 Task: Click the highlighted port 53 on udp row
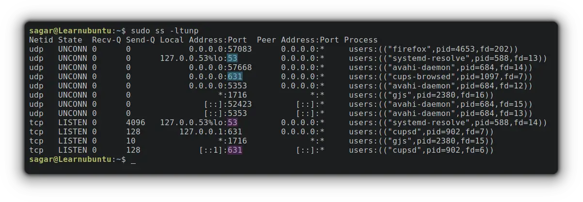click(233, 58)
